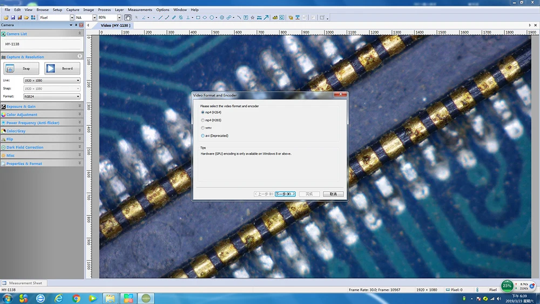Switch to Video [HY-1138] tab
This screenshot has height=304, width=540.
115,25
